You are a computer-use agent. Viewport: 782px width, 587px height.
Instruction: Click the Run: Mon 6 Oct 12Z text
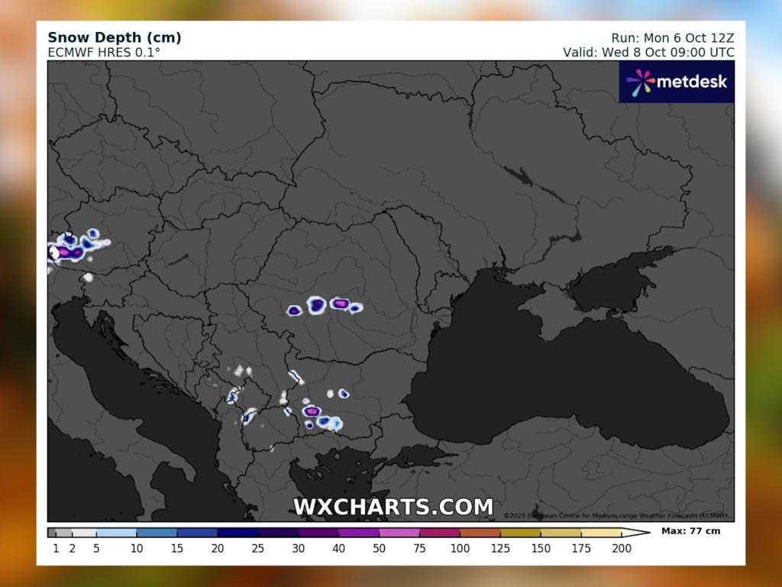click(672, 37)
